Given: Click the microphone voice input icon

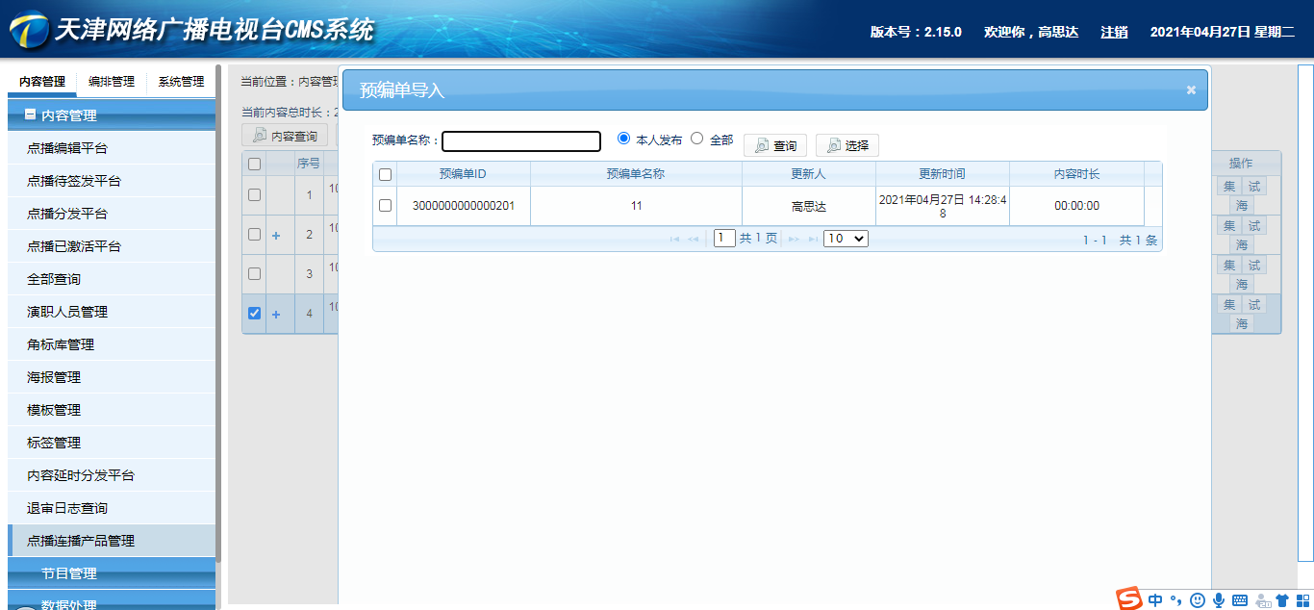Looking at the screenshot, I should [x=1219, y=600].
